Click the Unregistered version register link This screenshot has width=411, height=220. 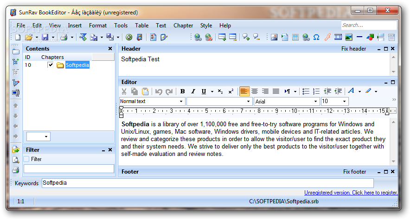351,193
